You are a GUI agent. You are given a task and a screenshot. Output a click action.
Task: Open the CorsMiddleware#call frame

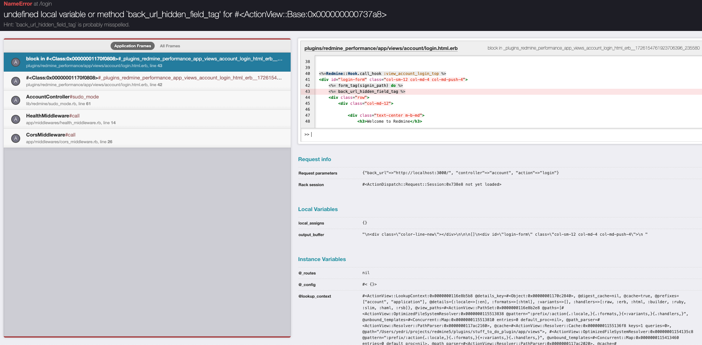point(147,138)
